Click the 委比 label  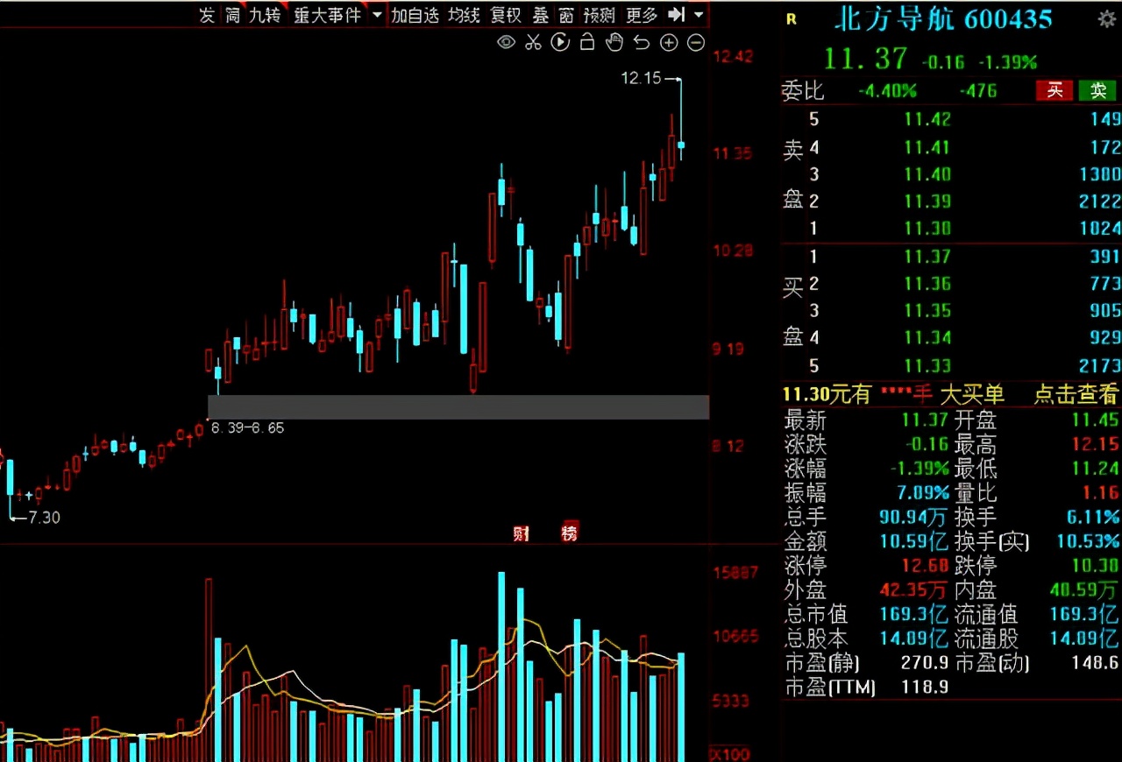point(803,90)
